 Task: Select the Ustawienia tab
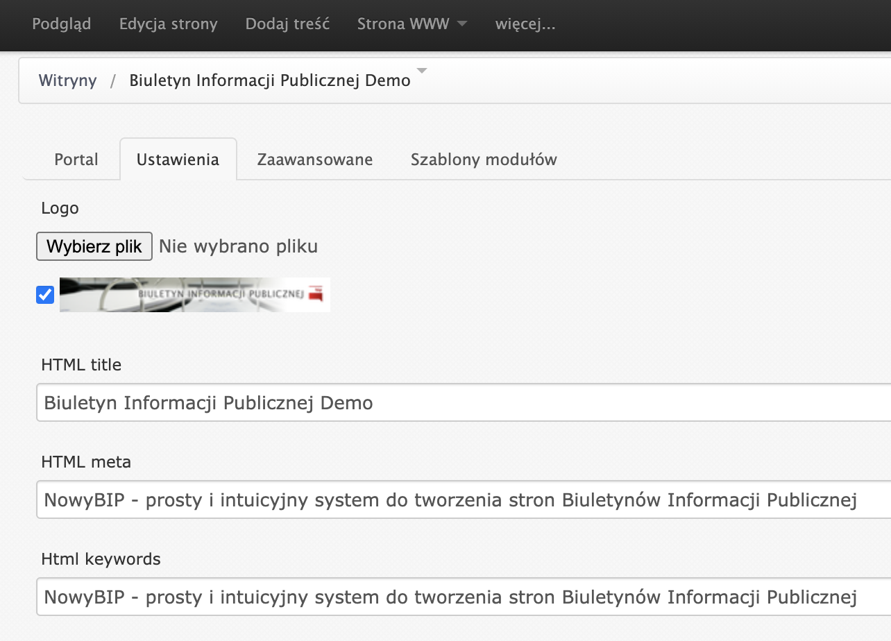[178, 160]
